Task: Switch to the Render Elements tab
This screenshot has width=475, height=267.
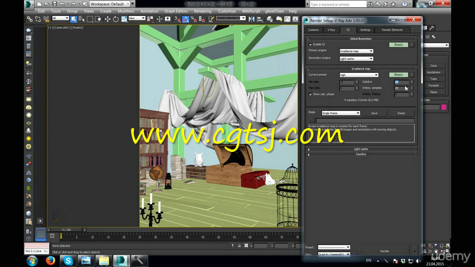Action: [392, 30]
